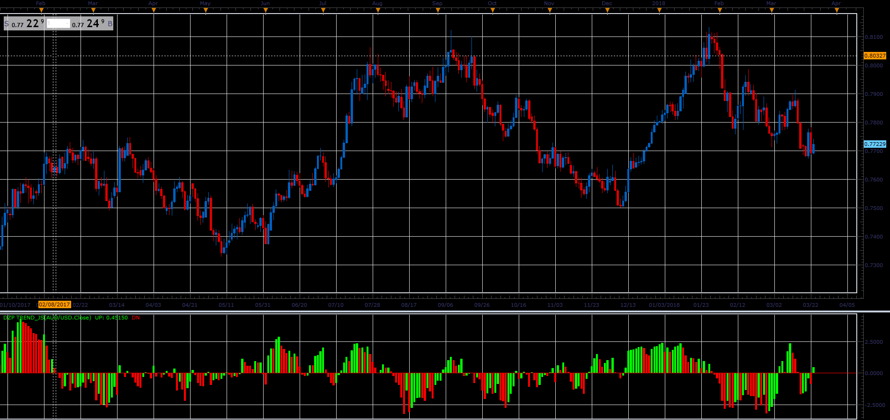
Task: Click the blue 0.77229 current price label
Action: point(875,144)
